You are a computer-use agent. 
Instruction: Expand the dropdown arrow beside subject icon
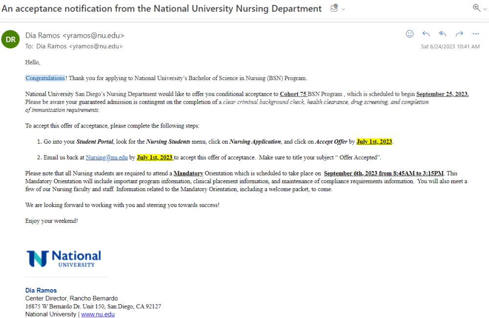point(343,9)
